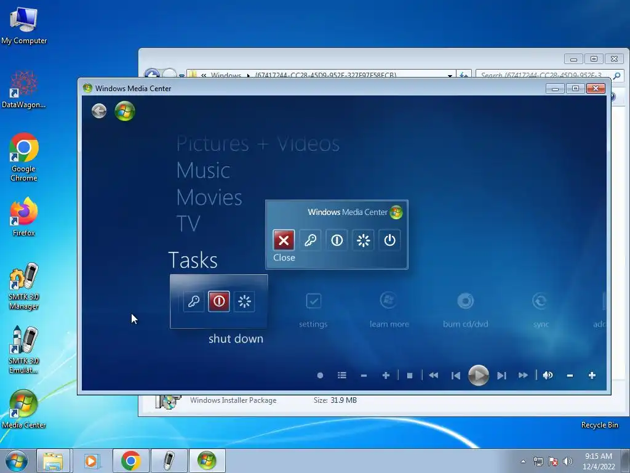Open Explorer address bar dropdown arrow
Image resolution: width=630 pixels, height=473 pixels.
[450, 75]
